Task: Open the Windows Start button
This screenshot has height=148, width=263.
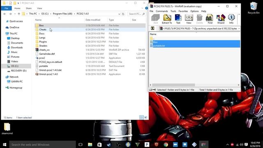Action: coord(5,144)
